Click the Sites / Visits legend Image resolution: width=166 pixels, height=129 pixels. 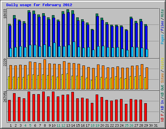point(162,70)
